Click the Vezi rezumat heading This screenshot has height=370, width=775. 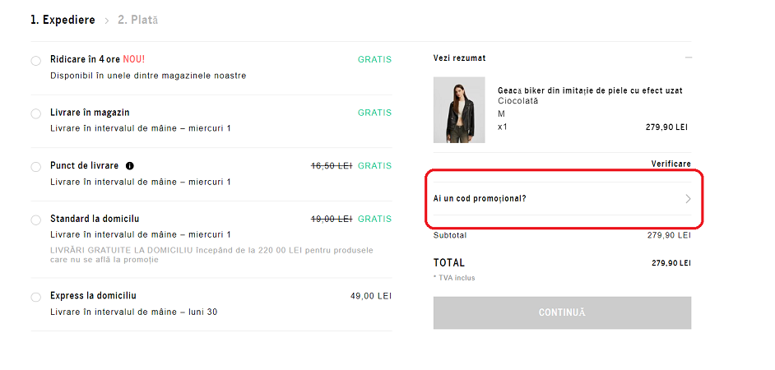click(x=459, y=58)
